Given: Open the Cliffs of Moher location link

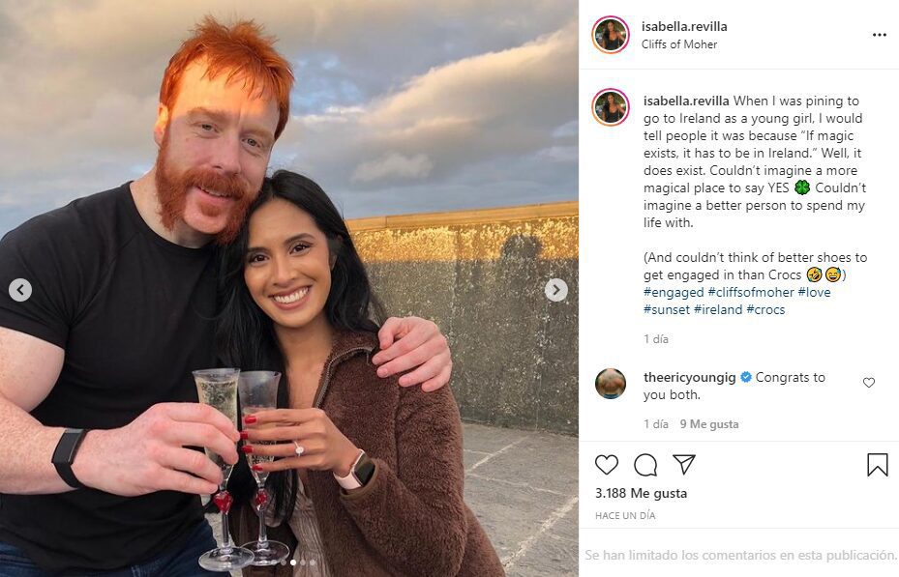Looking at the screenshot, I should coord(679,44).
